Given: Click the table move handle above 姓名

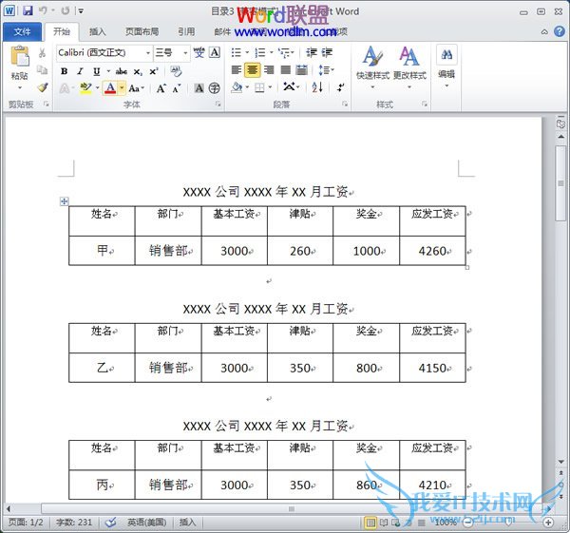Looking at the screenshot, I should click(64, 201).
